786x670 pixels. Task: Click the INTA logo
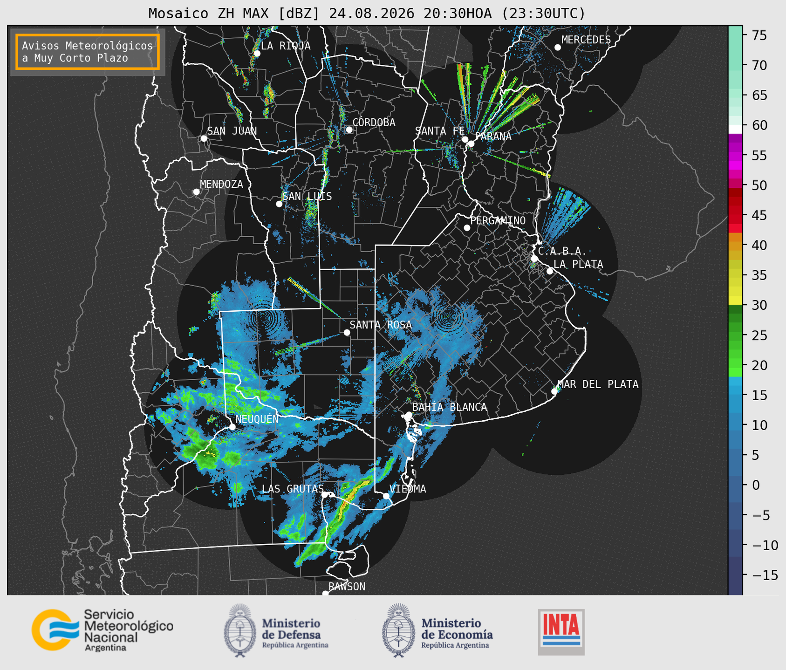pyautogui.click(x=561, y=632)
